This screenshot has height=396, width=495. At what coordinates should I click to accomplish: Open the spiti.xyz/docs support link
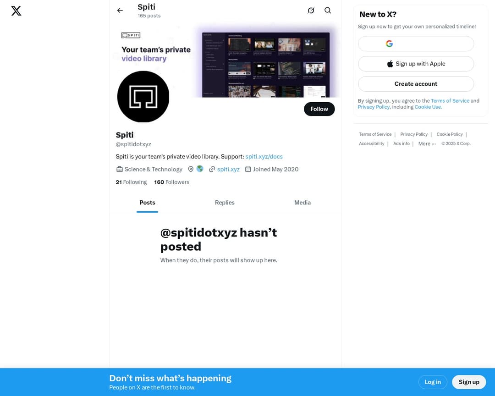point(264,156)
